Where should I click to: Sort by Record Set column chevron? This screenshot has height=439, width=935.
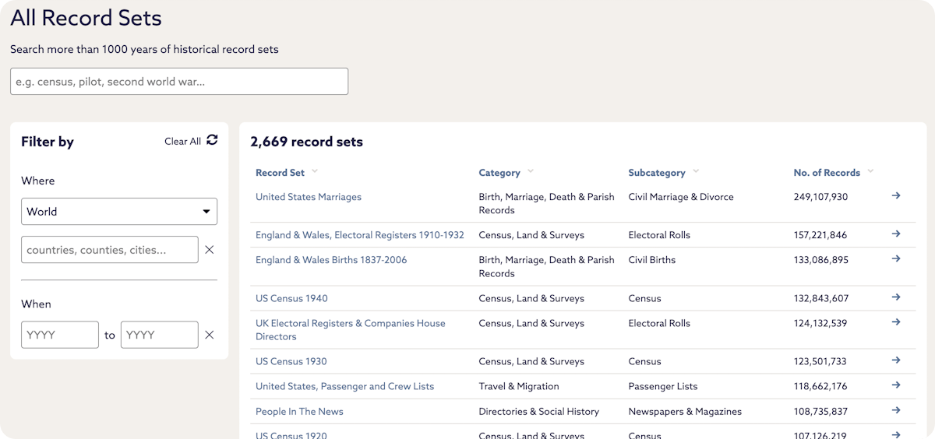315,171
